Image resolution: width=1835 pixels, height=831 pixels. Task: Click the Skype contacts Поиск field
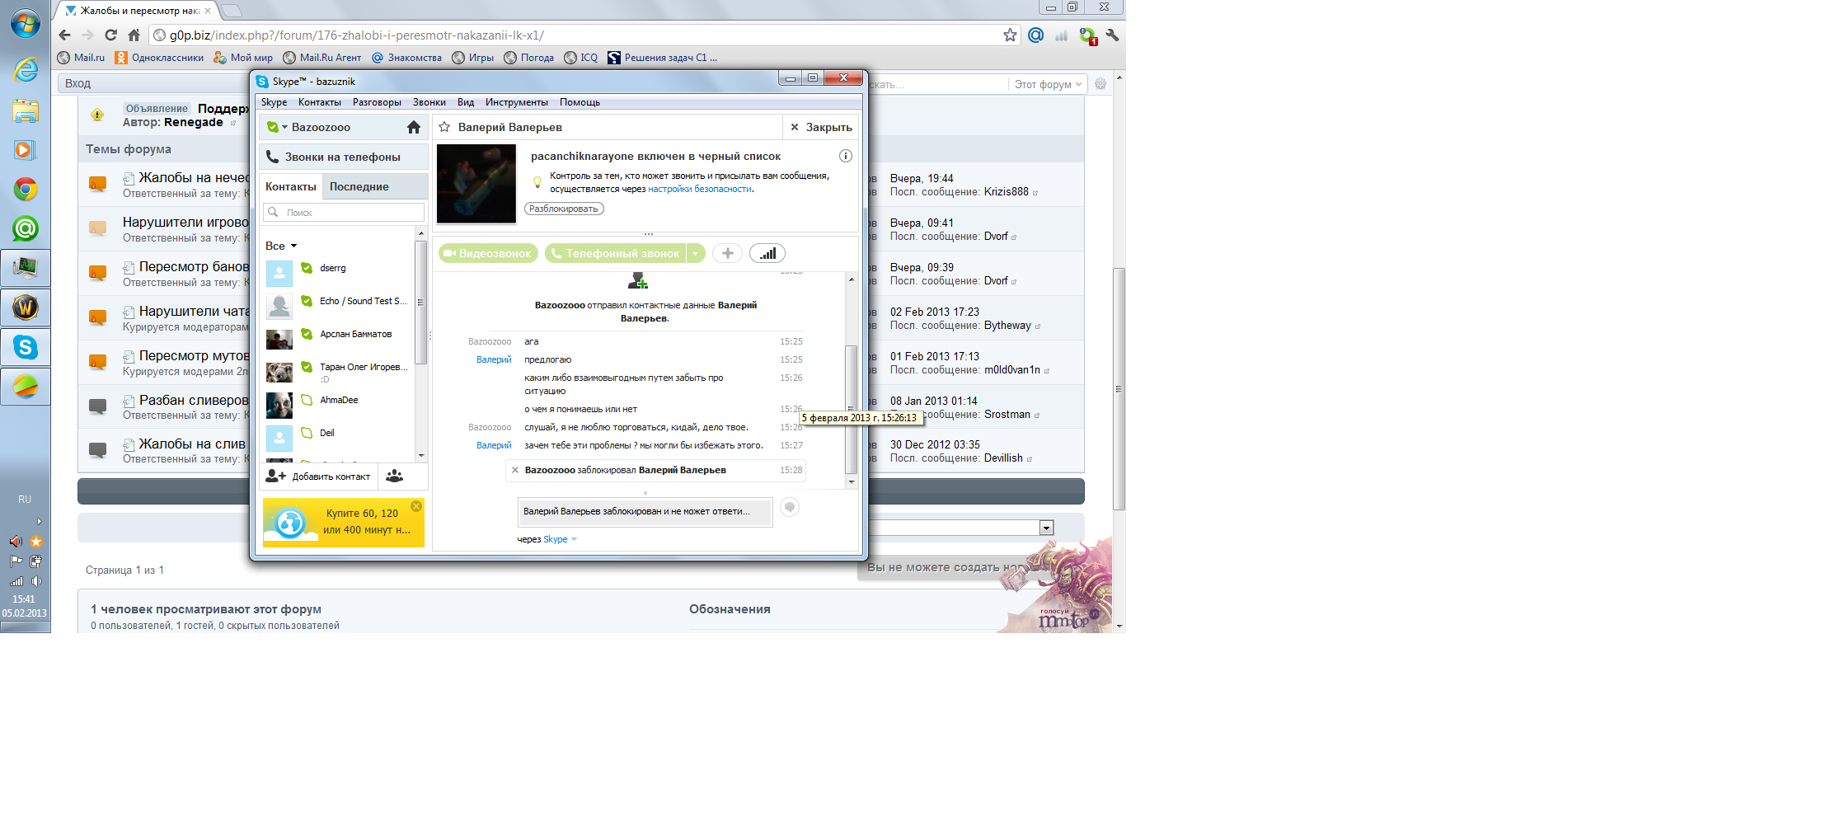[344, 212]
